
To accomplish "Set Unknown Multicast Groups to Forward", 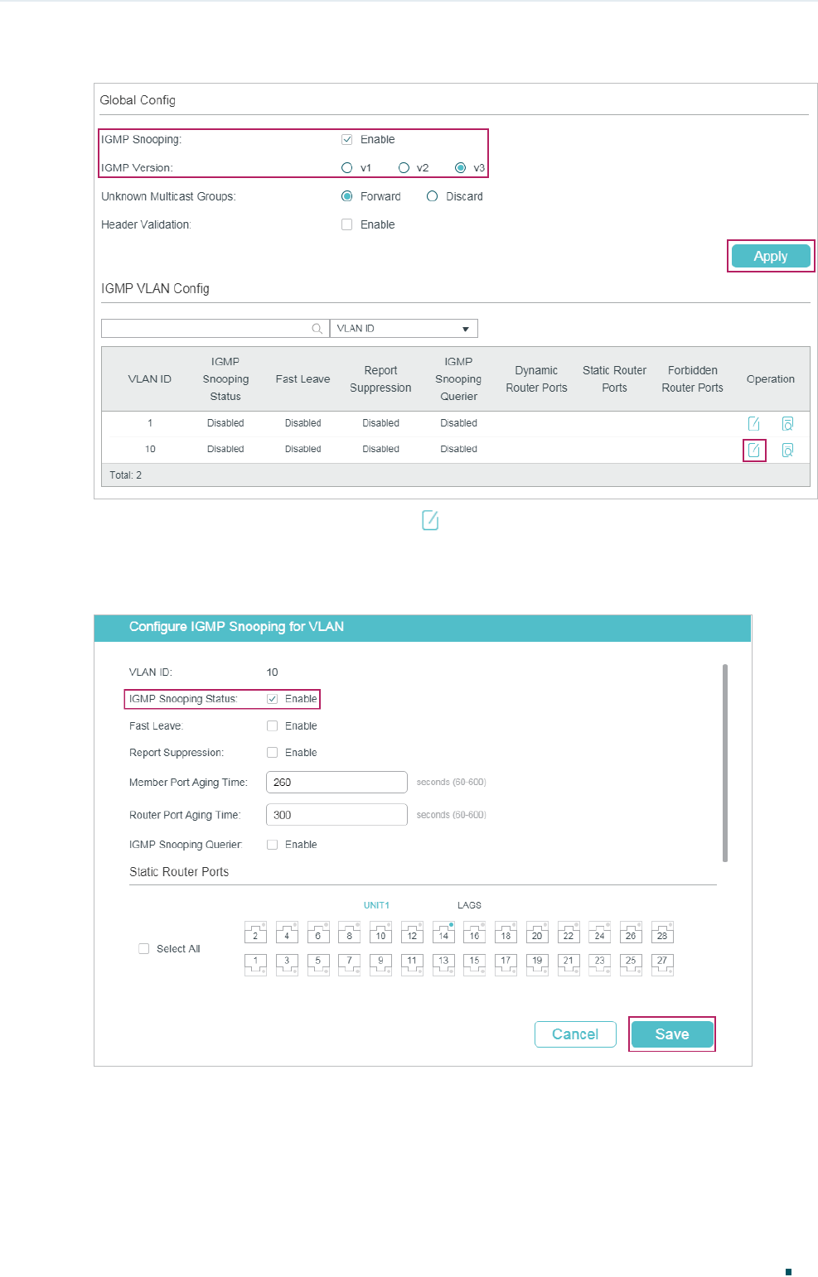I will (x=347, y=196).
